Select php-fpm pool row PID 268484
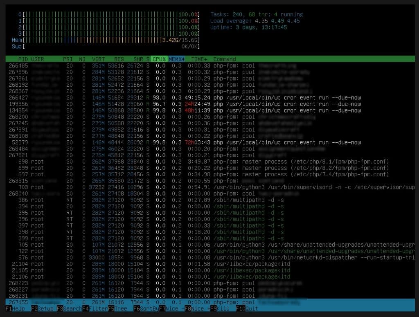419x317 pixels. click(x=210, y=149)
